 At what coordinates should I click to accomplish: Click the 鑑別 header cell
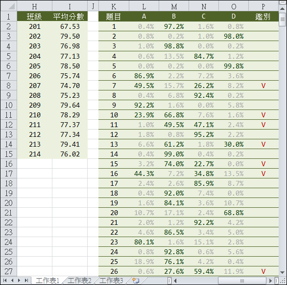coord(263,17)
